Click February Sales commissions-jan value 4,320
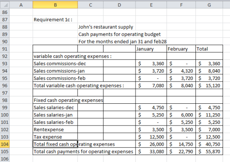 pyautogui.click(x=181, y=71)
